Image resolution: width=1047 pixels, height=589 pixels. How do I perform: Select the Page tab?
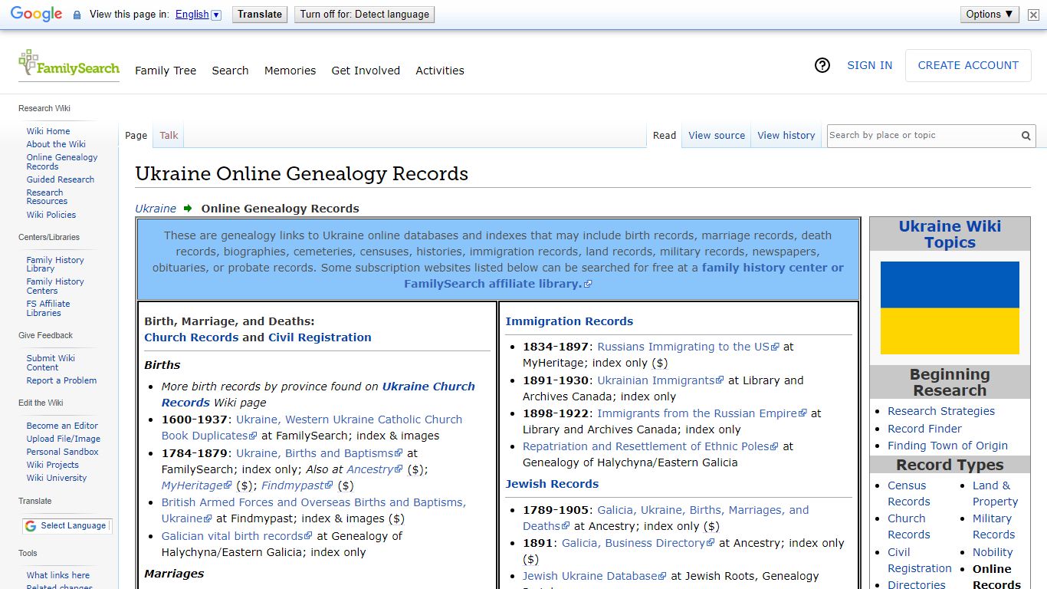point(136,136)
